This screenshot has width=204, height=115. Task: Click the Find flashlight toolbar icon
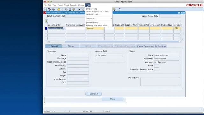click(50, 9)
